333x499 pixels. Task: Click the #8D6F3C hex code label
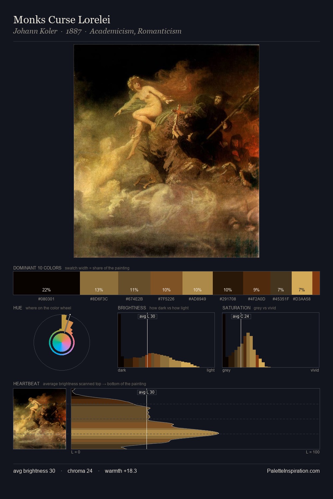coord(99,299)
